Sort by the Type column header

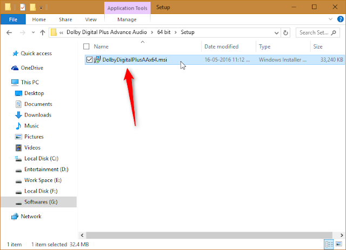[264, 46]
